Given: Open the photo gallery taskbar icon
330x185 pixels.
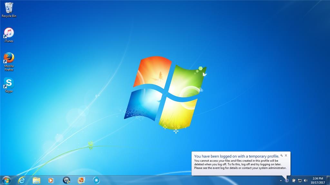Looking at the screenshot, I should (81, 180).
